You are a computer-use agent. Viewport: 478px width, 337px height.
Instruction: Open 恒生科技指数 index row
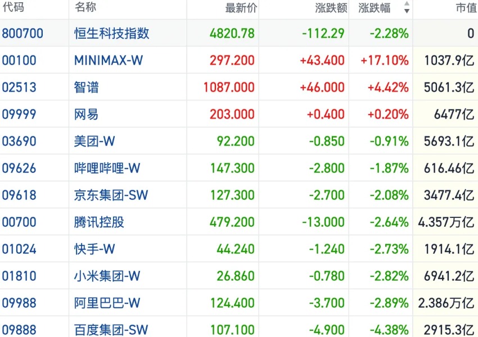(239, 33)
